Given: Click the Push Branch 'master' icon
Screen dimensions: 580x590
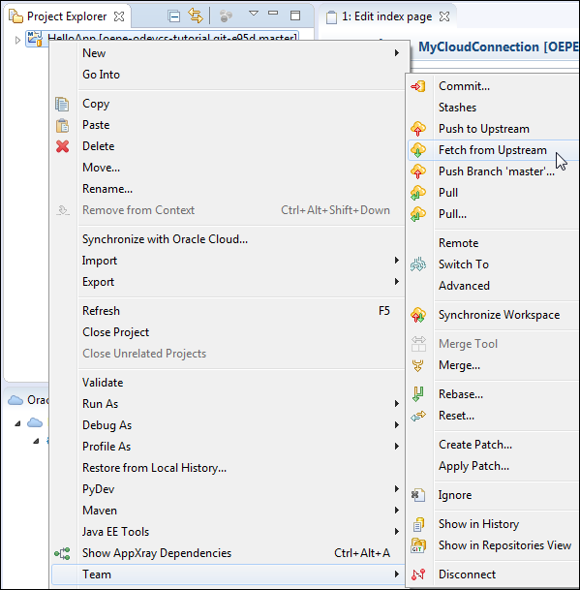Looking at the screenshot, I should (x=418, y=171).
